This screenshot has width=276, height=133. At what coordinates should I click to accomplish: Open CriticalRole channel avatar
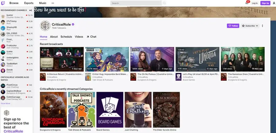(45, 26)
